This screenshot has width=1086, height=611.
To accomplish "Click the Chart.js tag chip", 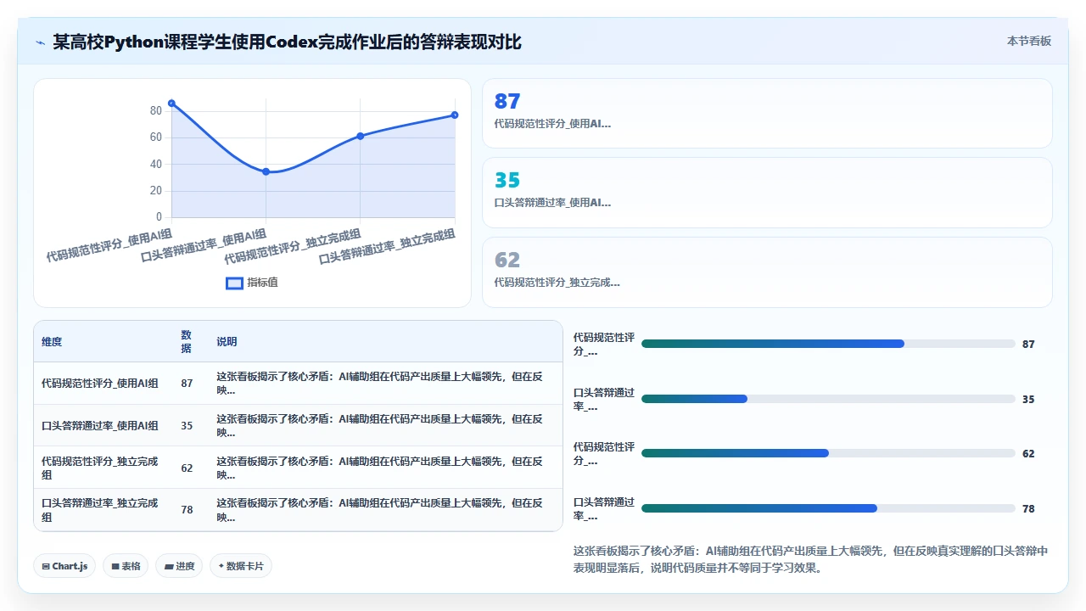I will coord(64,566).
